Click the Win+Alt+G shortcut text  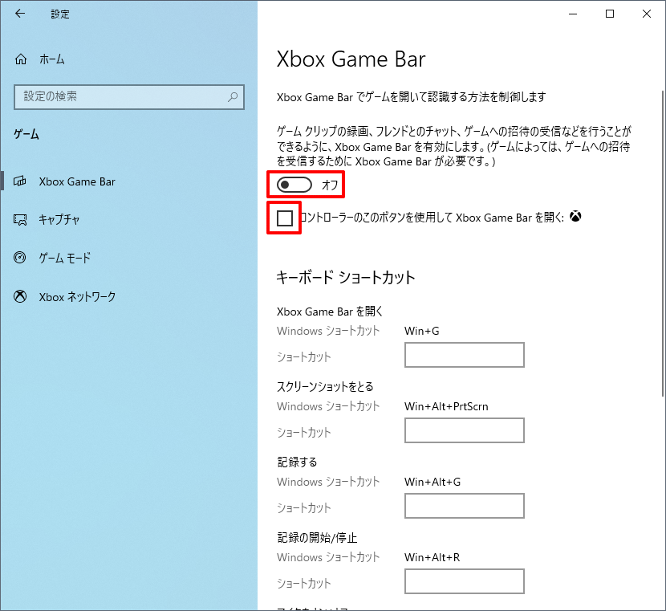tap(432, 482)
